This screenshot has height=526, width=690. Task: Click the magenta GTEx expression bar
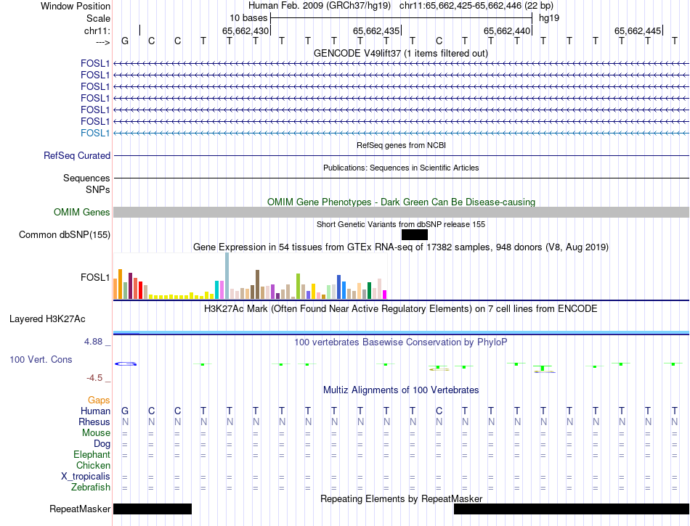click(x=385, y=295)
